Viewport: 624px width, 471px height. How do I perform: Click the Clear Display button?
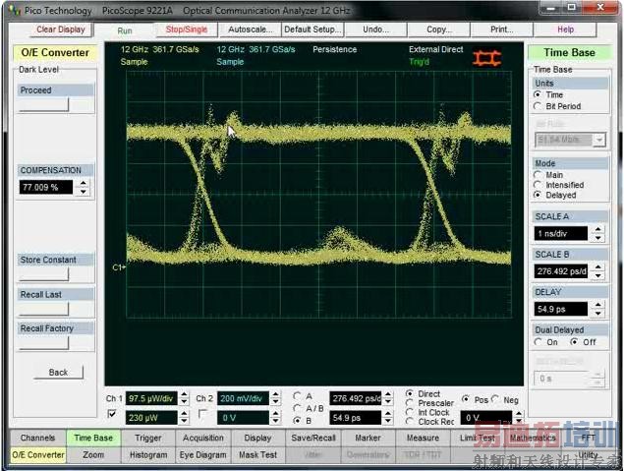60,29
